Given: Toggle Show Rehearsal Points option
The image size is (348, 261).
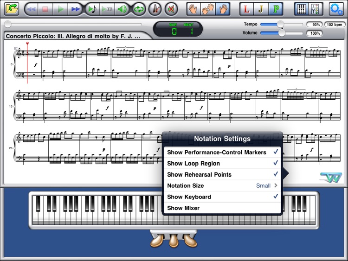Looking at the screenshot, I should coord(222,174).
